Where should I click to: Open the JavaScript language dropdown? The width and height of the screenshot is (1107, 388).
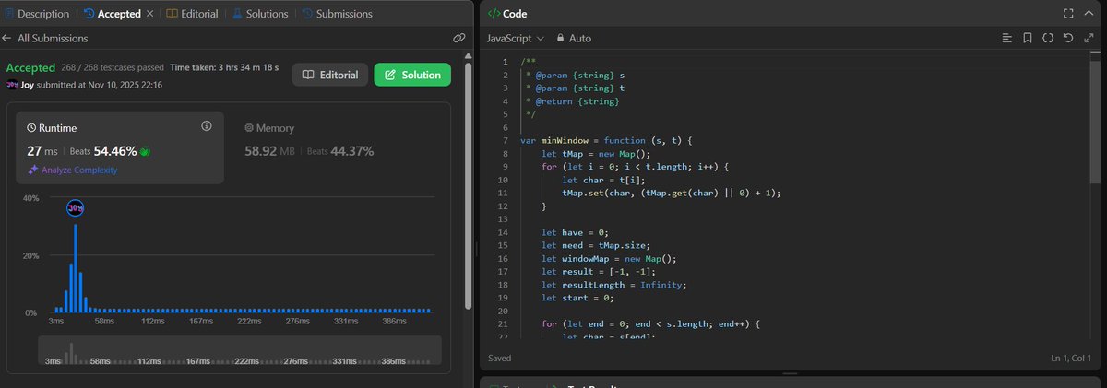515,39
